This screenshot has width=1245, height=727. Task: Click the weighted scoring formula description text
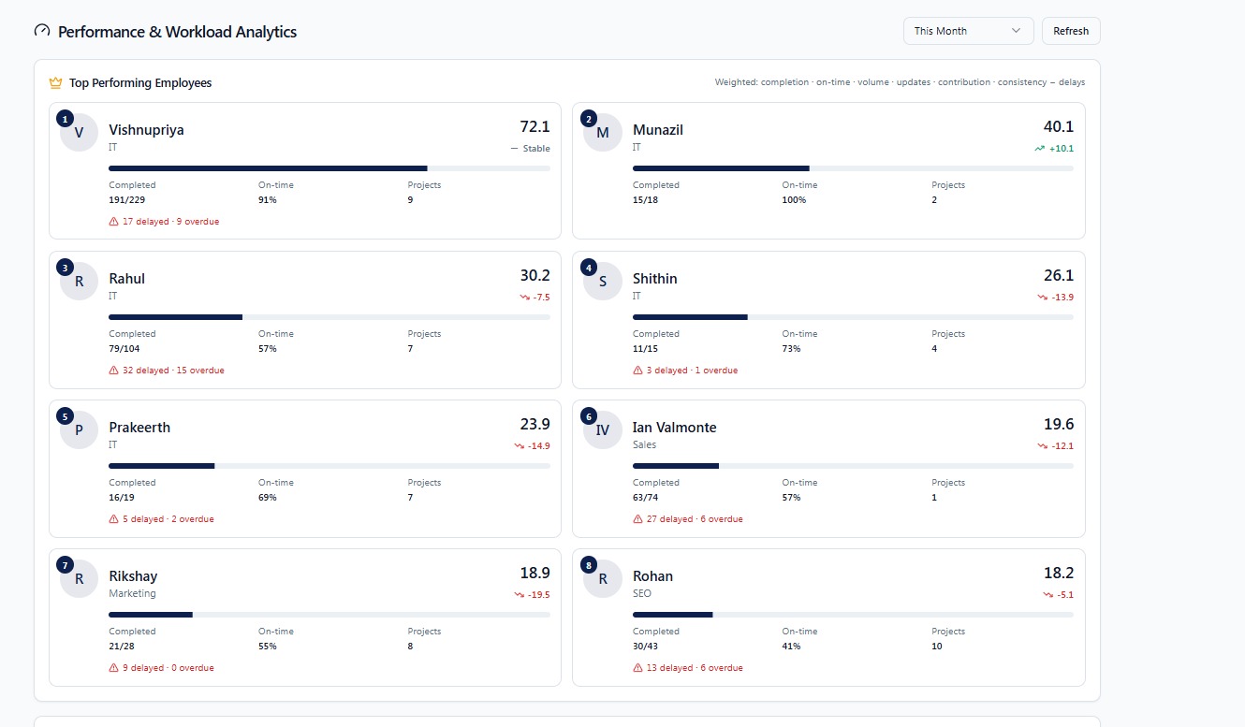[900, 82]
